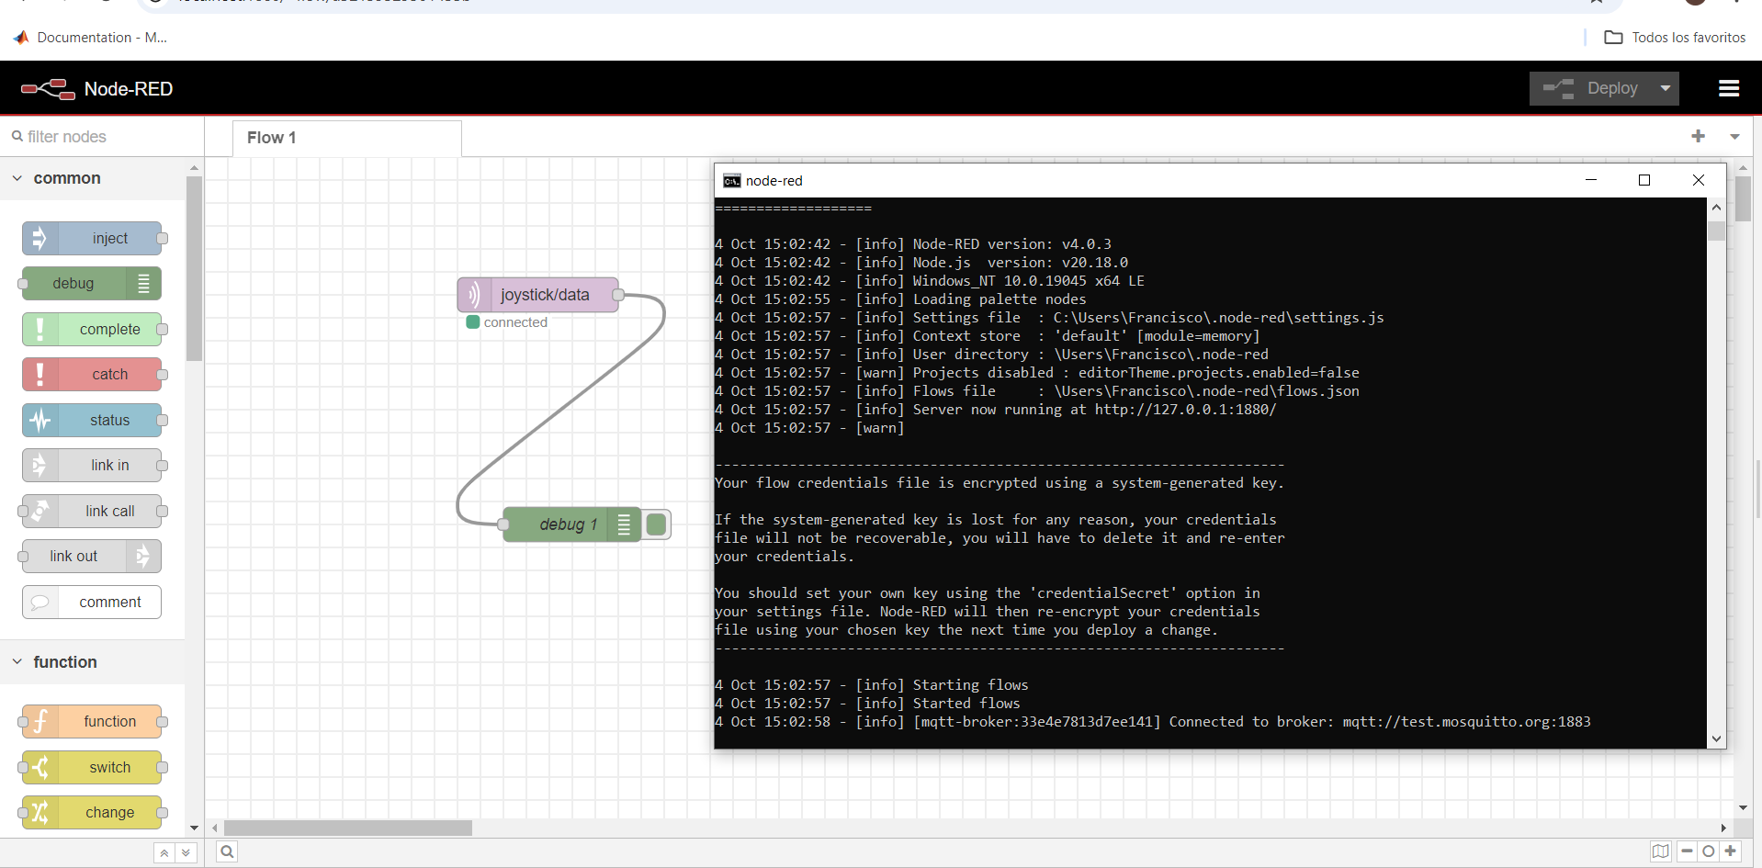Minimize the node-red console window
Viewport: 1762px width, 868px height.
click(x=1591, y=180)
